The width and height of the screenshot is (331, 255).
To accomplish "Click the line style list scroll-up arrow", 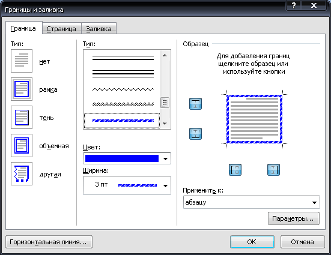I will coord(165,55).
